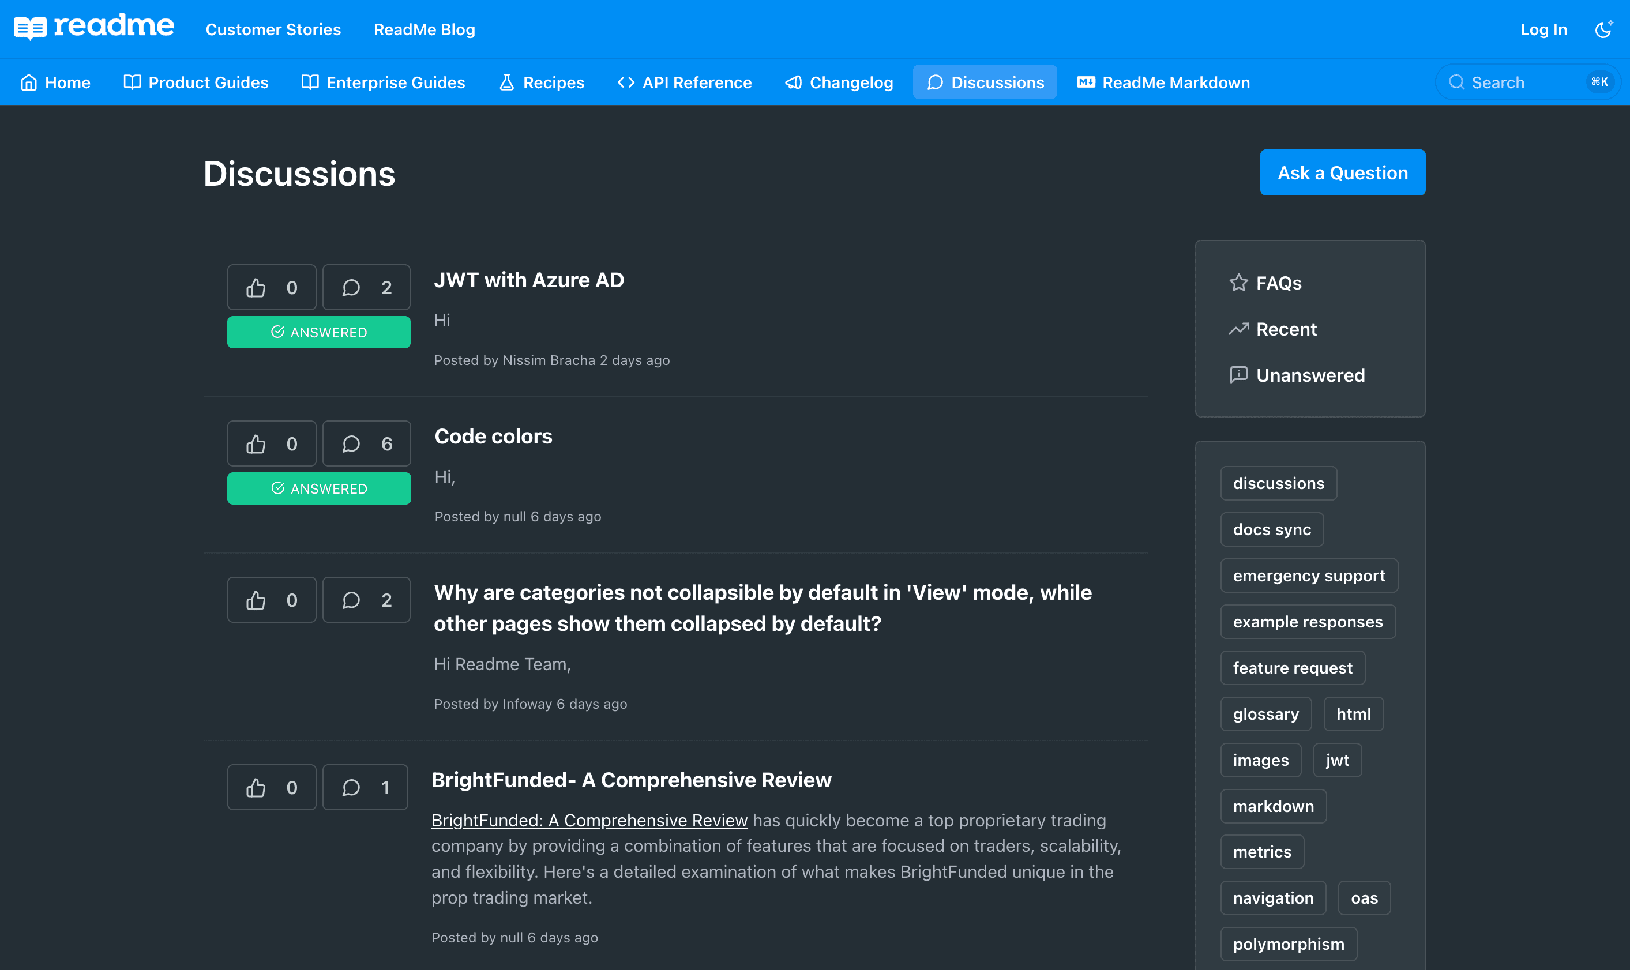Click Ask a Question button
The width and height of the screenshot is (1630, 970).
coord(1342,172)
